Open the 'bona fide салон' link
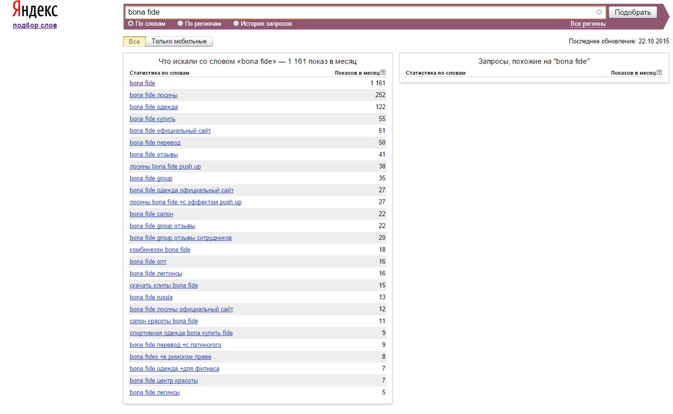673x414 pixels. (151, 214)
